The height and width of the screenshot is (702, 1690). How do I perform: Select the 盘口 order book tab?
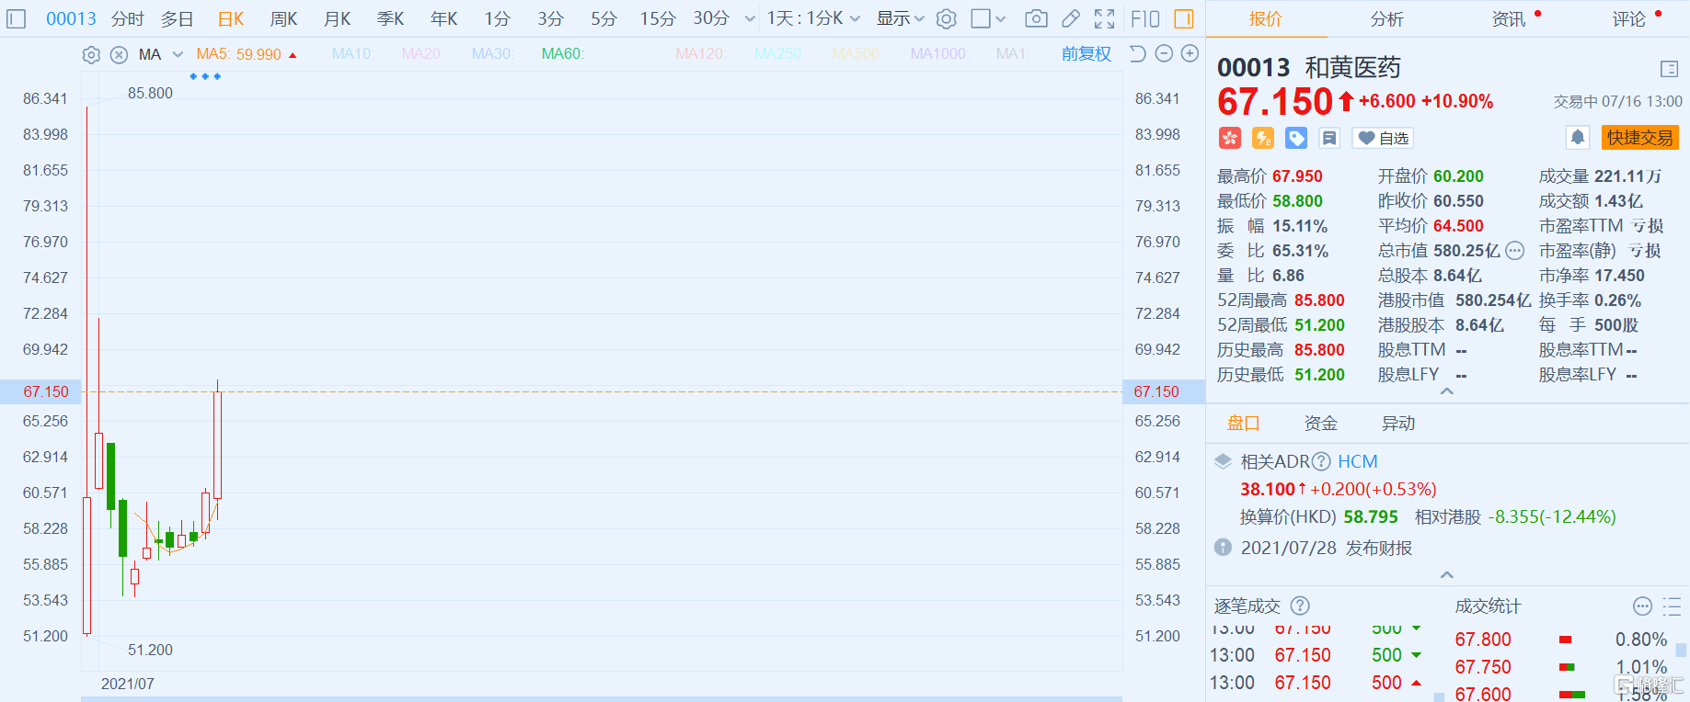(x=1244, y=424)
